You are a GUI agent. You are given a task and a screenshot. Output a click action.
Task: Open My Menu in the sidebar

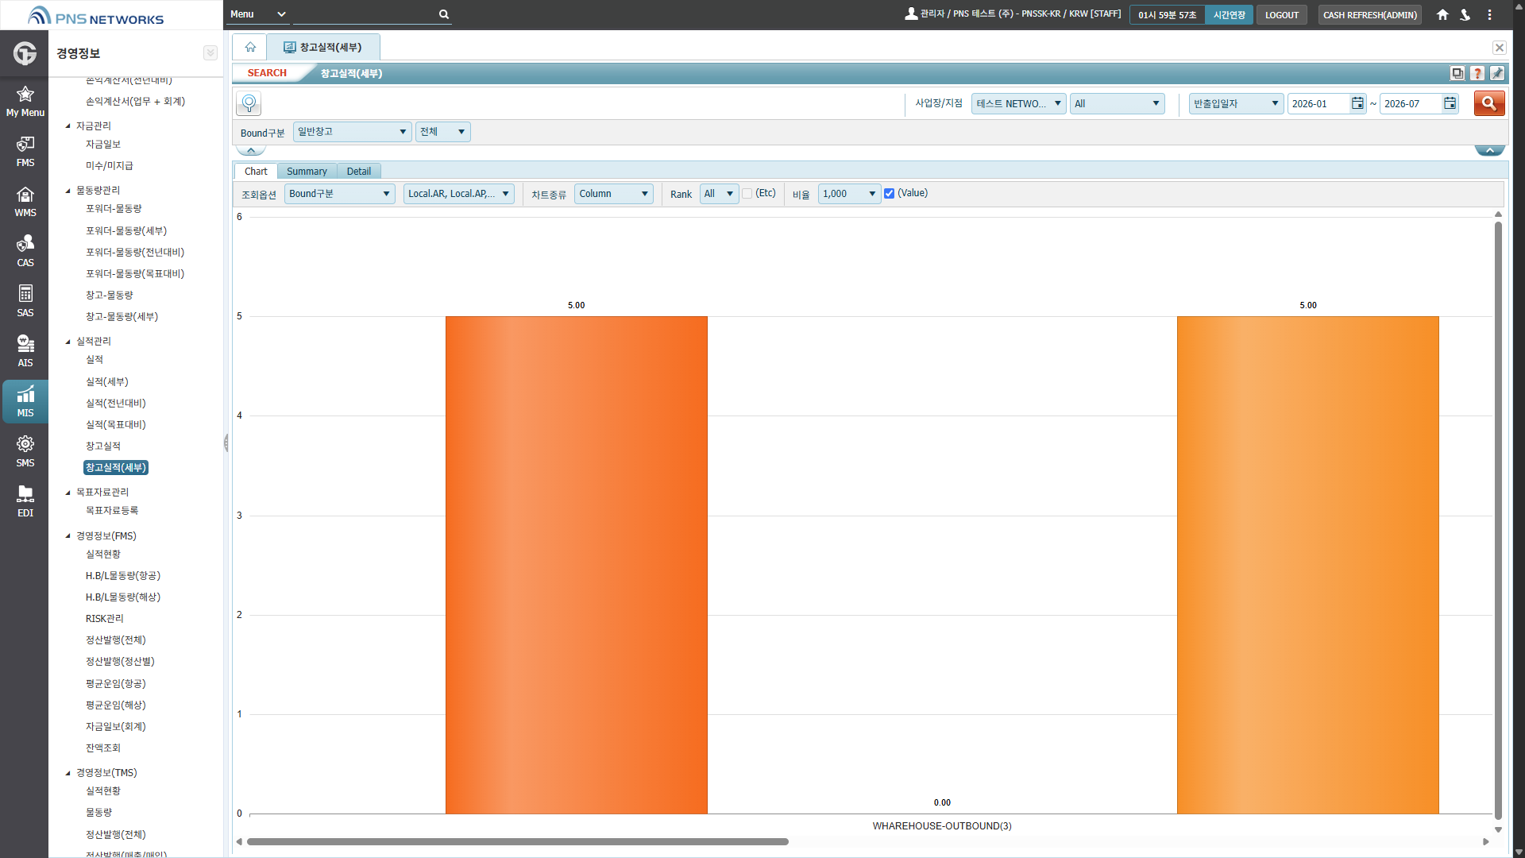coord(25,102)
